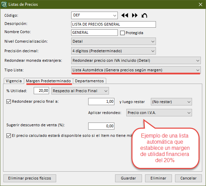Open the Precisión decimal dropdown
The width and height of the screenshot is (206, 186).
tap(153, 51)
